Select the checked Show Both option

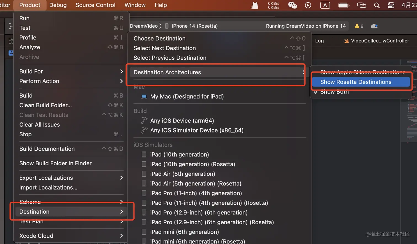361,92
